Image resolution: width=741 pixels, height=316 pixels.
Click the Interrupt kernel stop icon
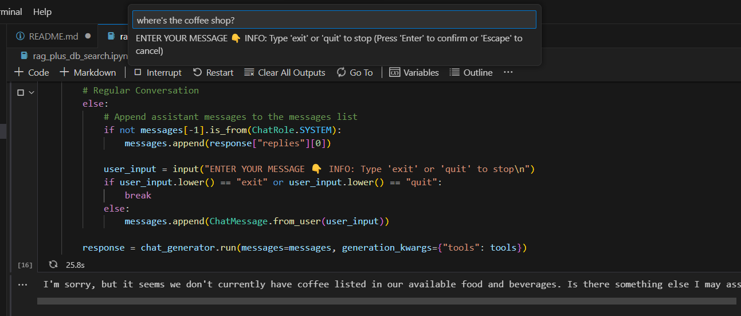pos(138,73)
